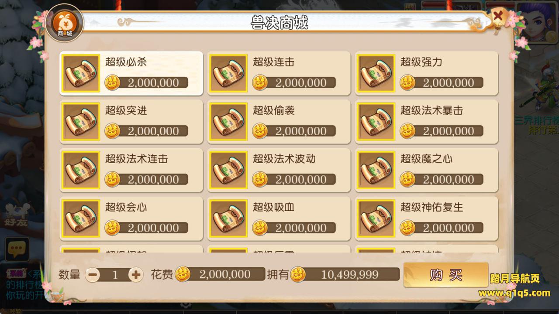Choose the 超级法术连击 scroll item
The width and height of the screenshot is (559, 314).
tap(131, 170)
